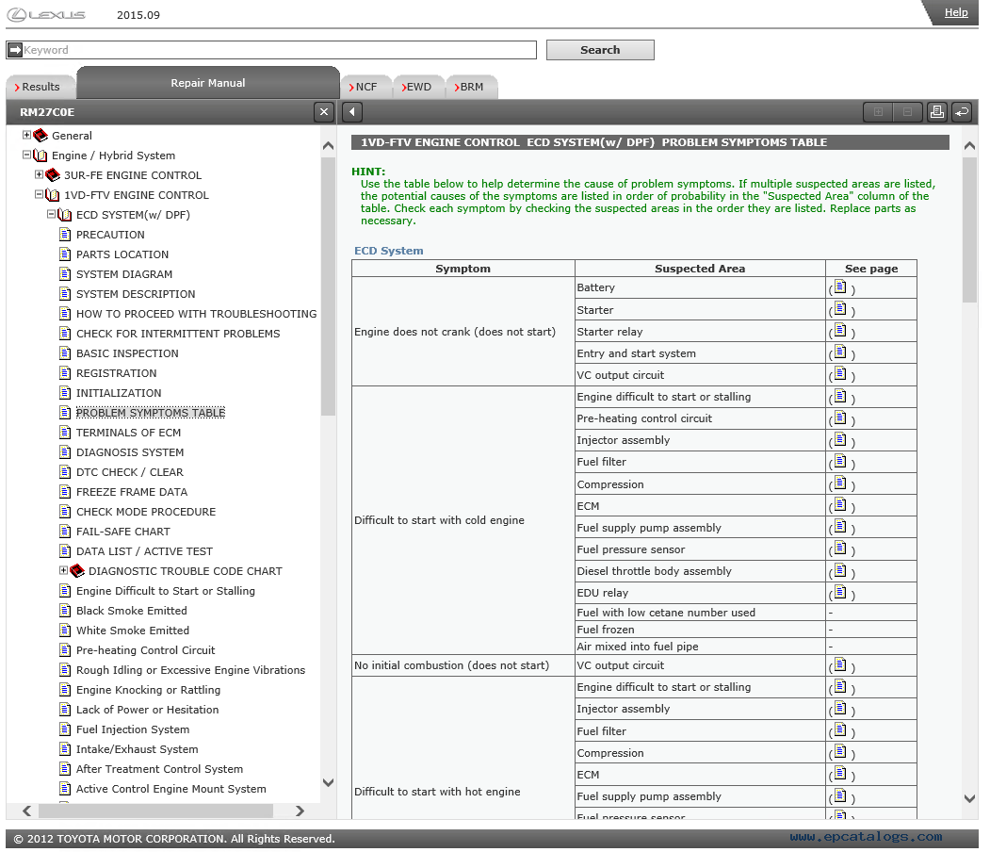Open page icon for Starter row
The image size is (990, 852).
[x=840, y=308]
